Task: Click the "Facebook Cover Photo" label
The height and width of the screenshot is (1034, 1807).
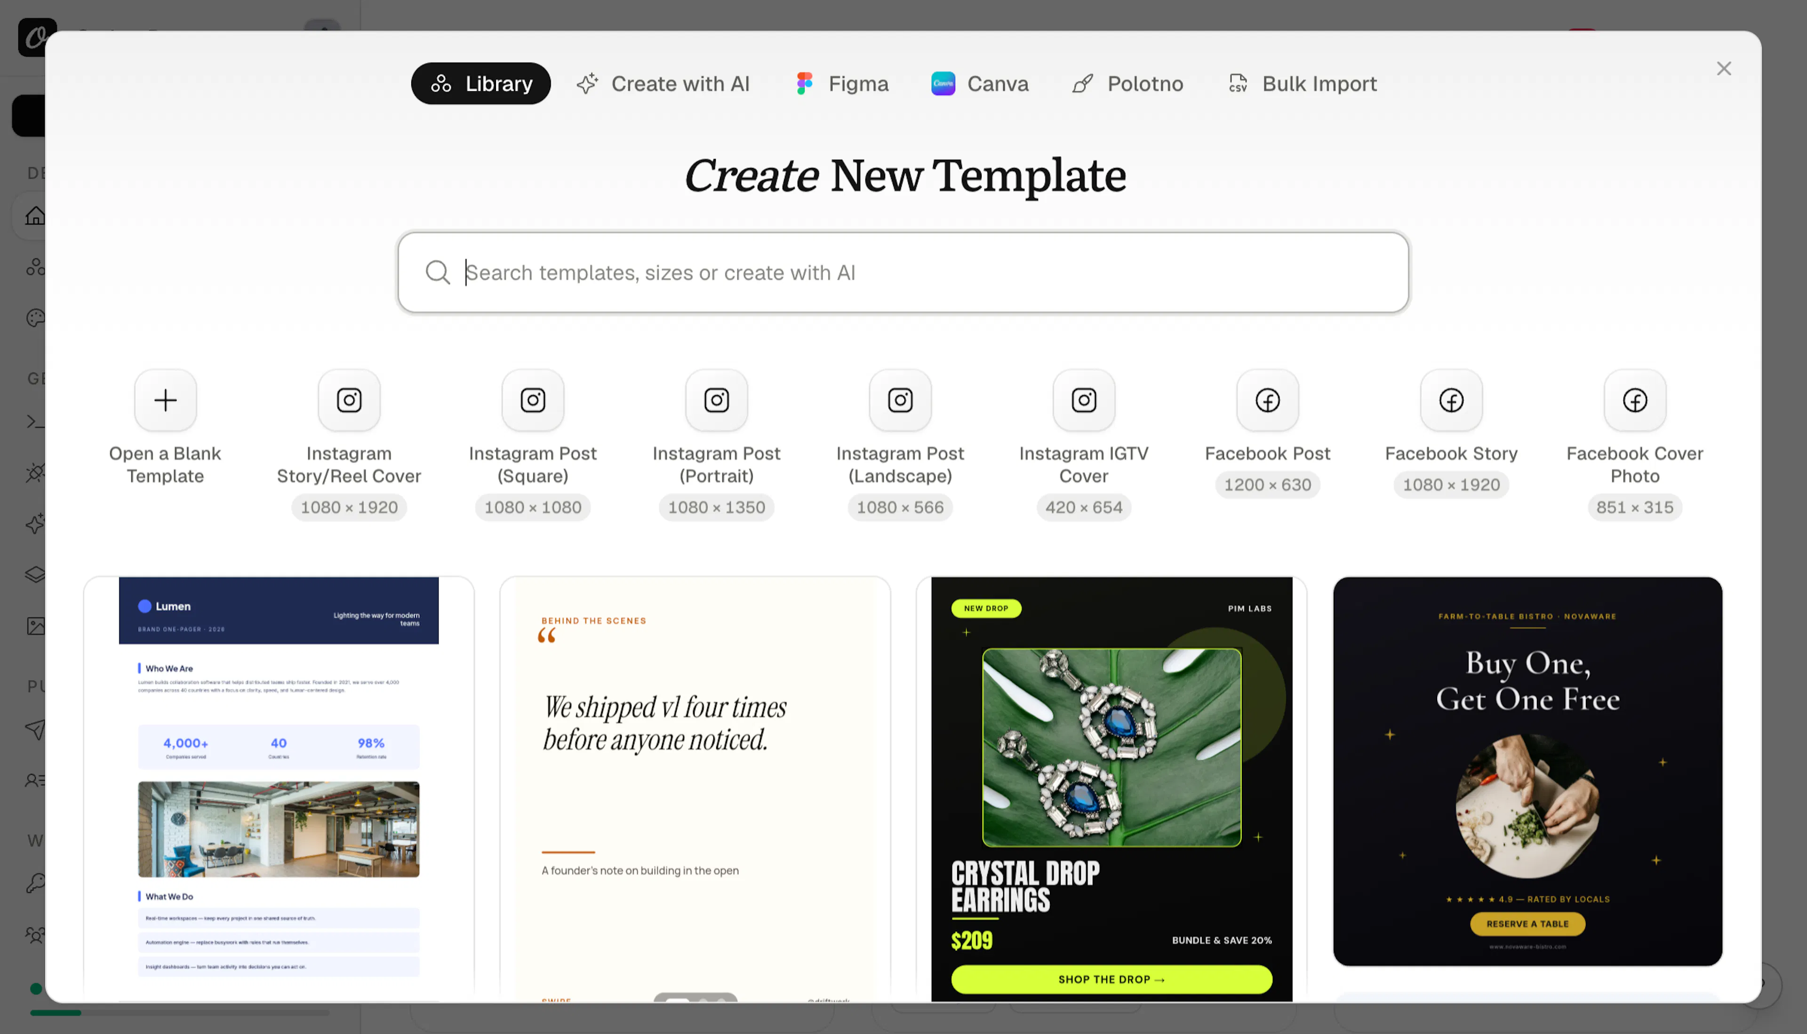Action: click(1635, 465)
